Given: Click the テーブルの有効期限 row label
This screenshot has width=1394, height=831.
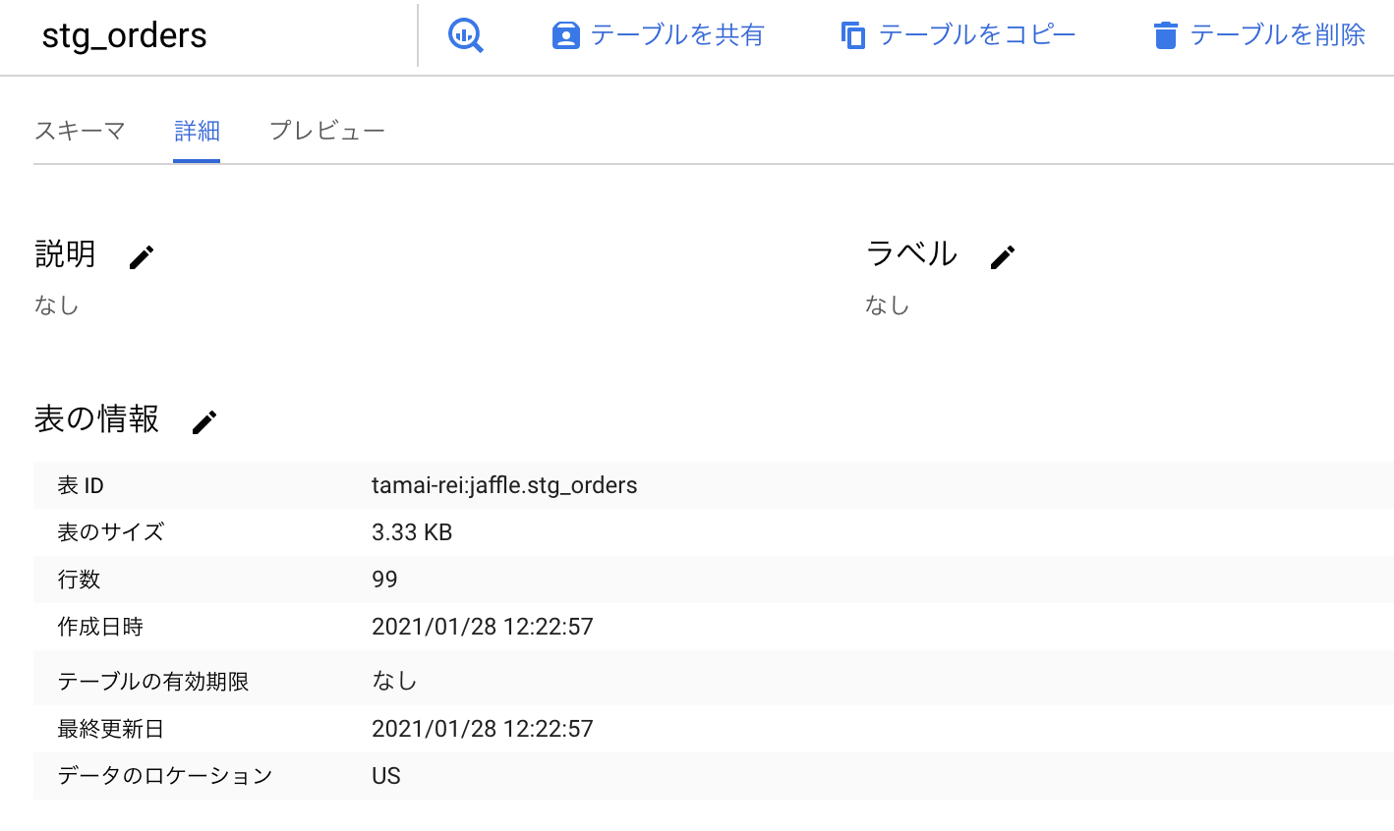Looking at the screenshot, I should pos(153,682).
